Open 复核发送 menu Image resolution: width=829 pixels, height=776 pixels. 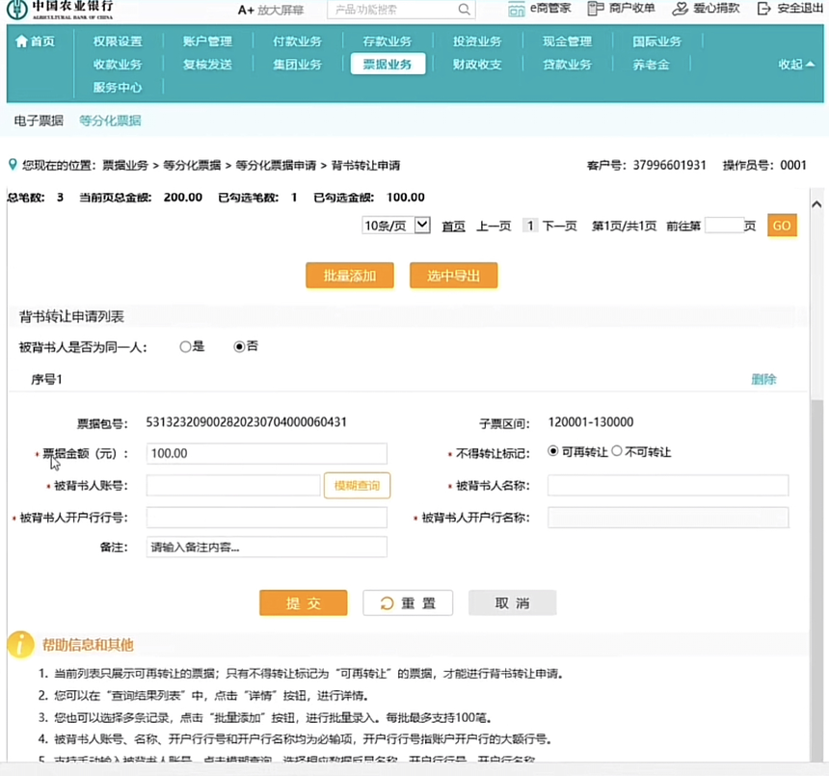point(207,65)
